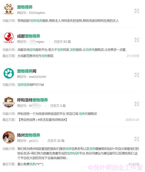Visit the 宠物领养网 account title
The image size is (145, 172).
(x=27, y=71)
